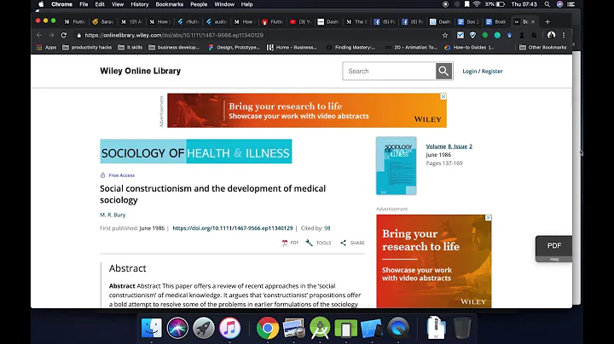
Task: Close the sidebar Wiley advertisement
Action: click(x=488, y=218)
